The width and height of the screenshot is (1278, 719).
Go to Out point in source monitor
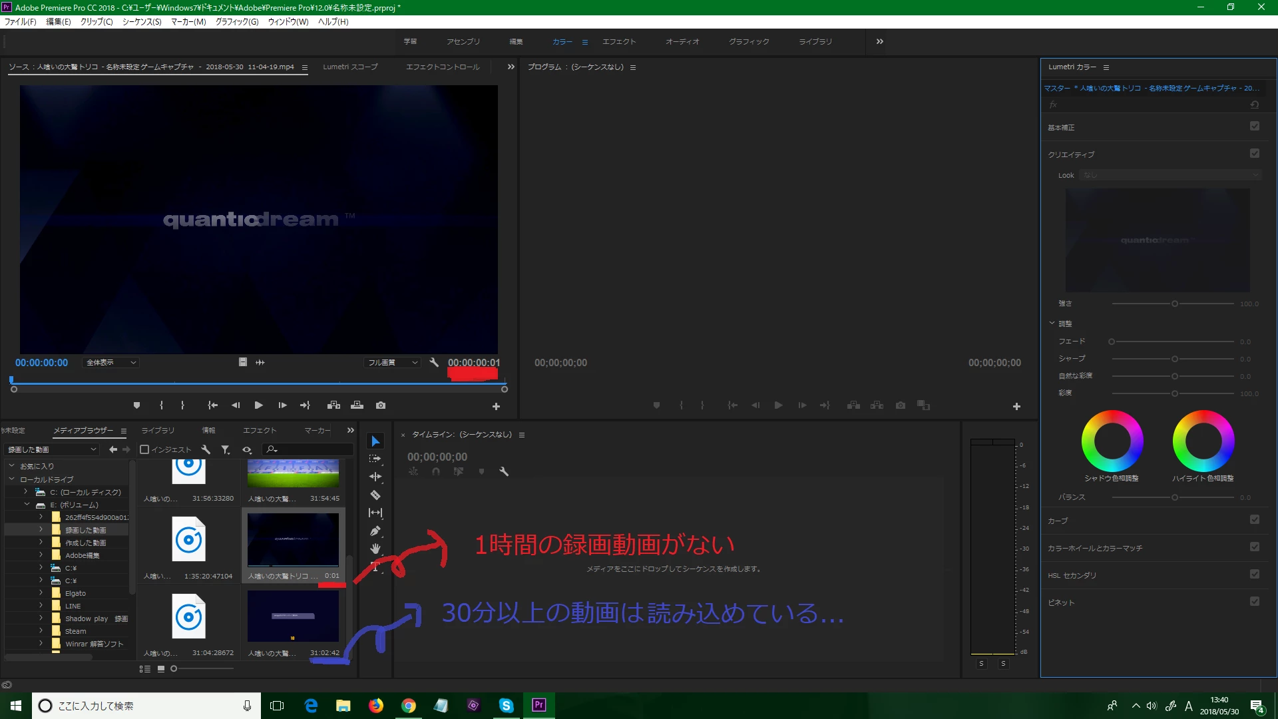pos(305,405)
